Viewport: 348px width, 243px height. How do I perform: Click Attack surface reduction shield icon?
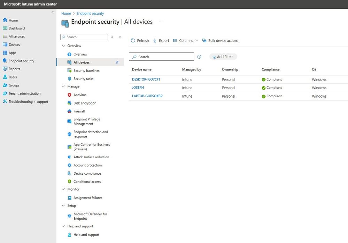pyautogui.click(x=69, y=157)
